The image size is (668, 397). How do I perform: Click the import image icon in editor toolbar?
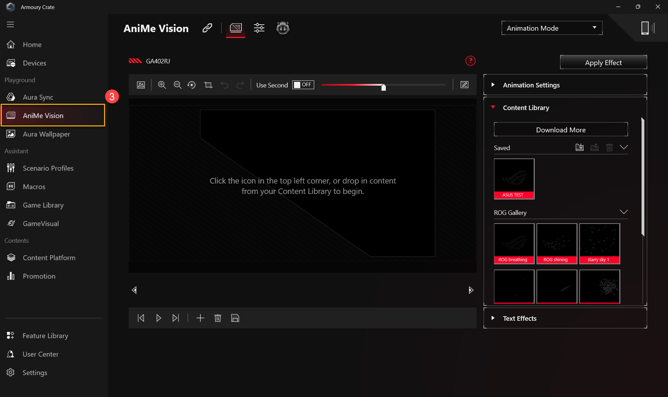[141, 85]
